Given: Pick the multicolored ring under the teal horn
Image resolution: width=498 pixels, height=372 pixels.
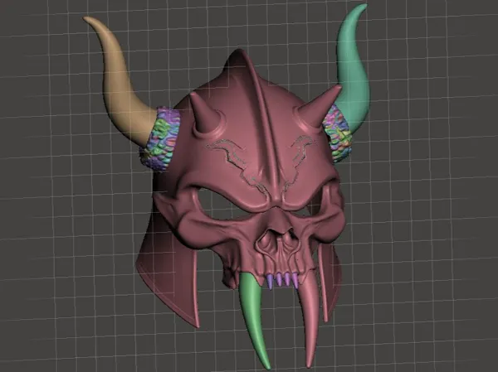Looking at the screenshot, I should click(337, 133).
